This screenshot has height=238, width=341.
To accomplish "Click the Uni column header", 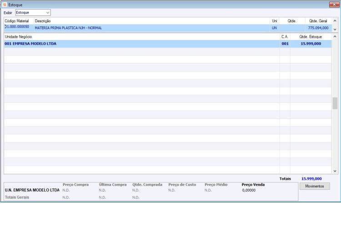I will [x=275, y=21].
